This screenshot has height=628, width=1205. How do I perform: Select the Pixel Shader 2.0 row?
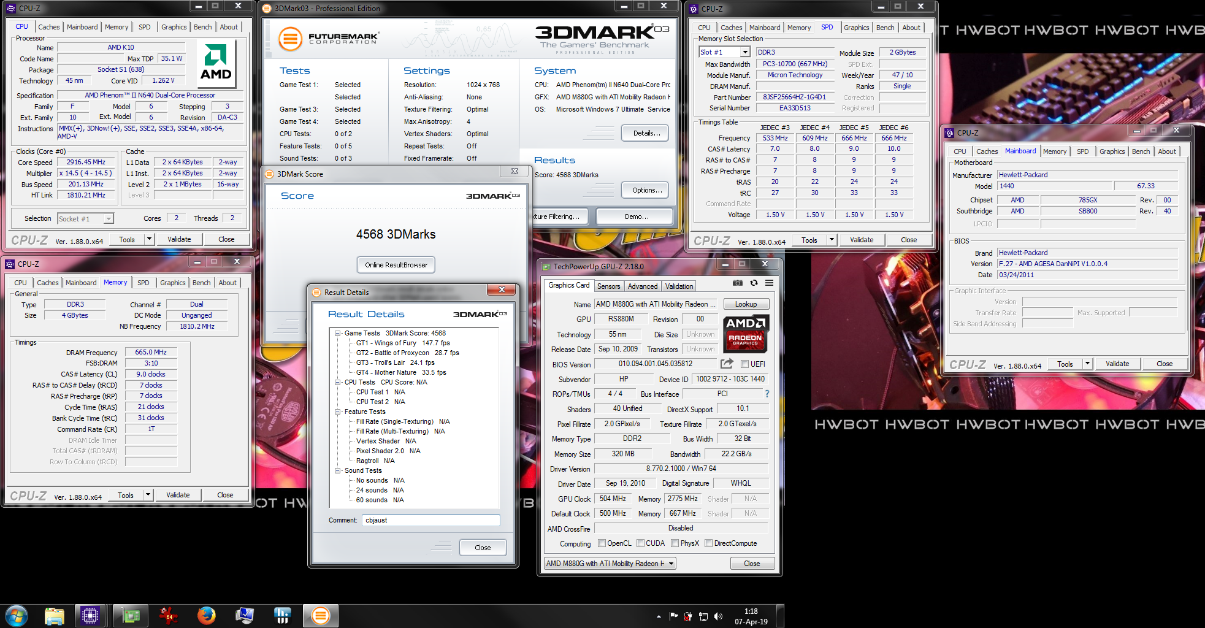pos(388,451)
